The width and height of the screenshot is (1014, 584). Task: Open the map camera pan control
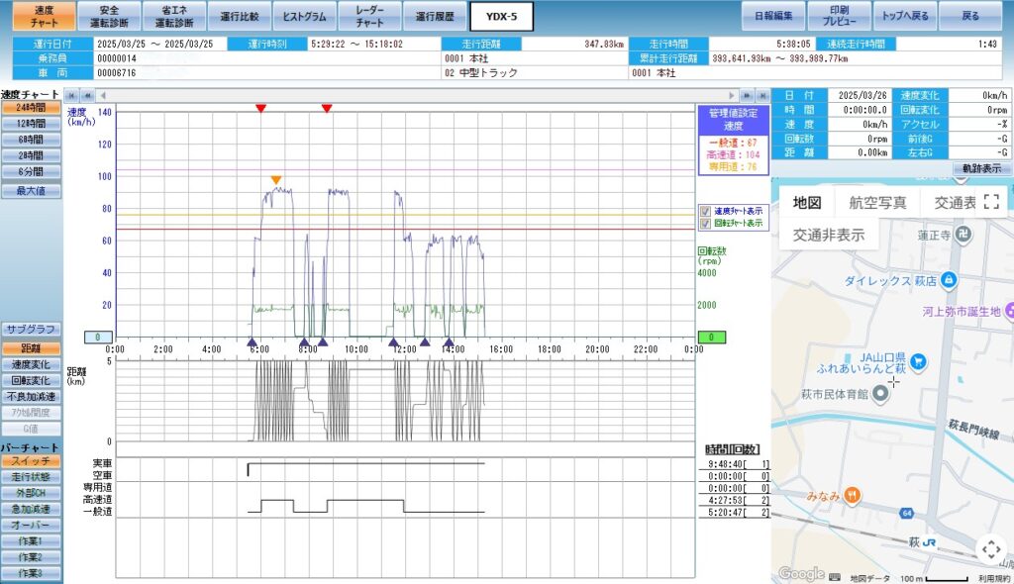[990, 550]
